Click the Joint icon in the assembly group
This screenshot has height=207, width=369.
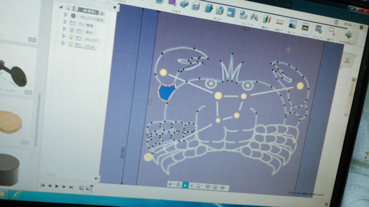pyautogui.click(x=254, y=17)
